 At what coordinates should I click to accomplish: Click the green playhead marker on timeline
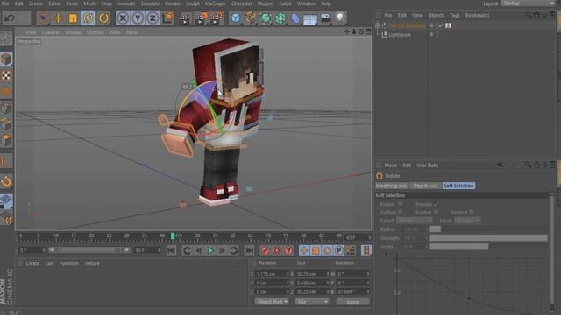(173, 235)
